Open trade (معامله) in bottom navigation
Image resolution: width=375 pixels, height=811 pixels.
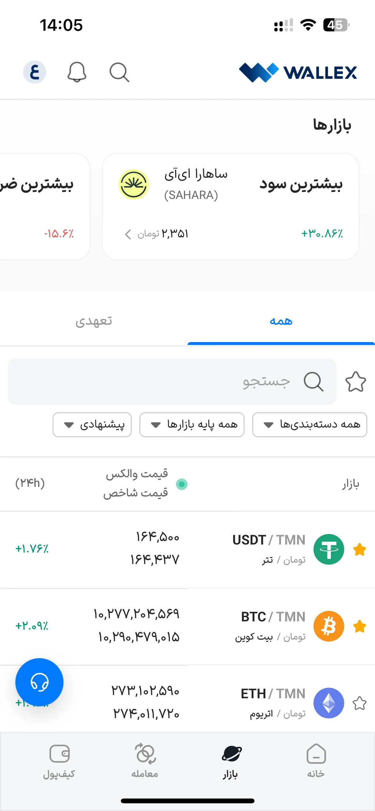pos(145,762)
